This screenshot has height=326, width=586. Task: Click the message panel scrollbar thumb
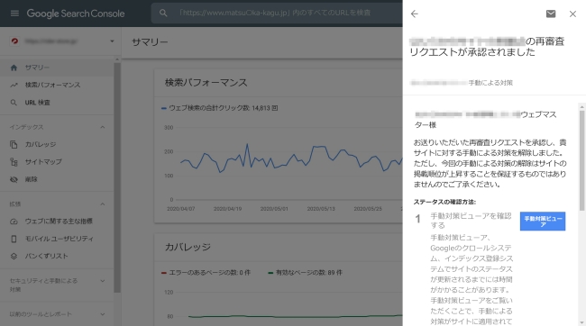pos(581,160)
